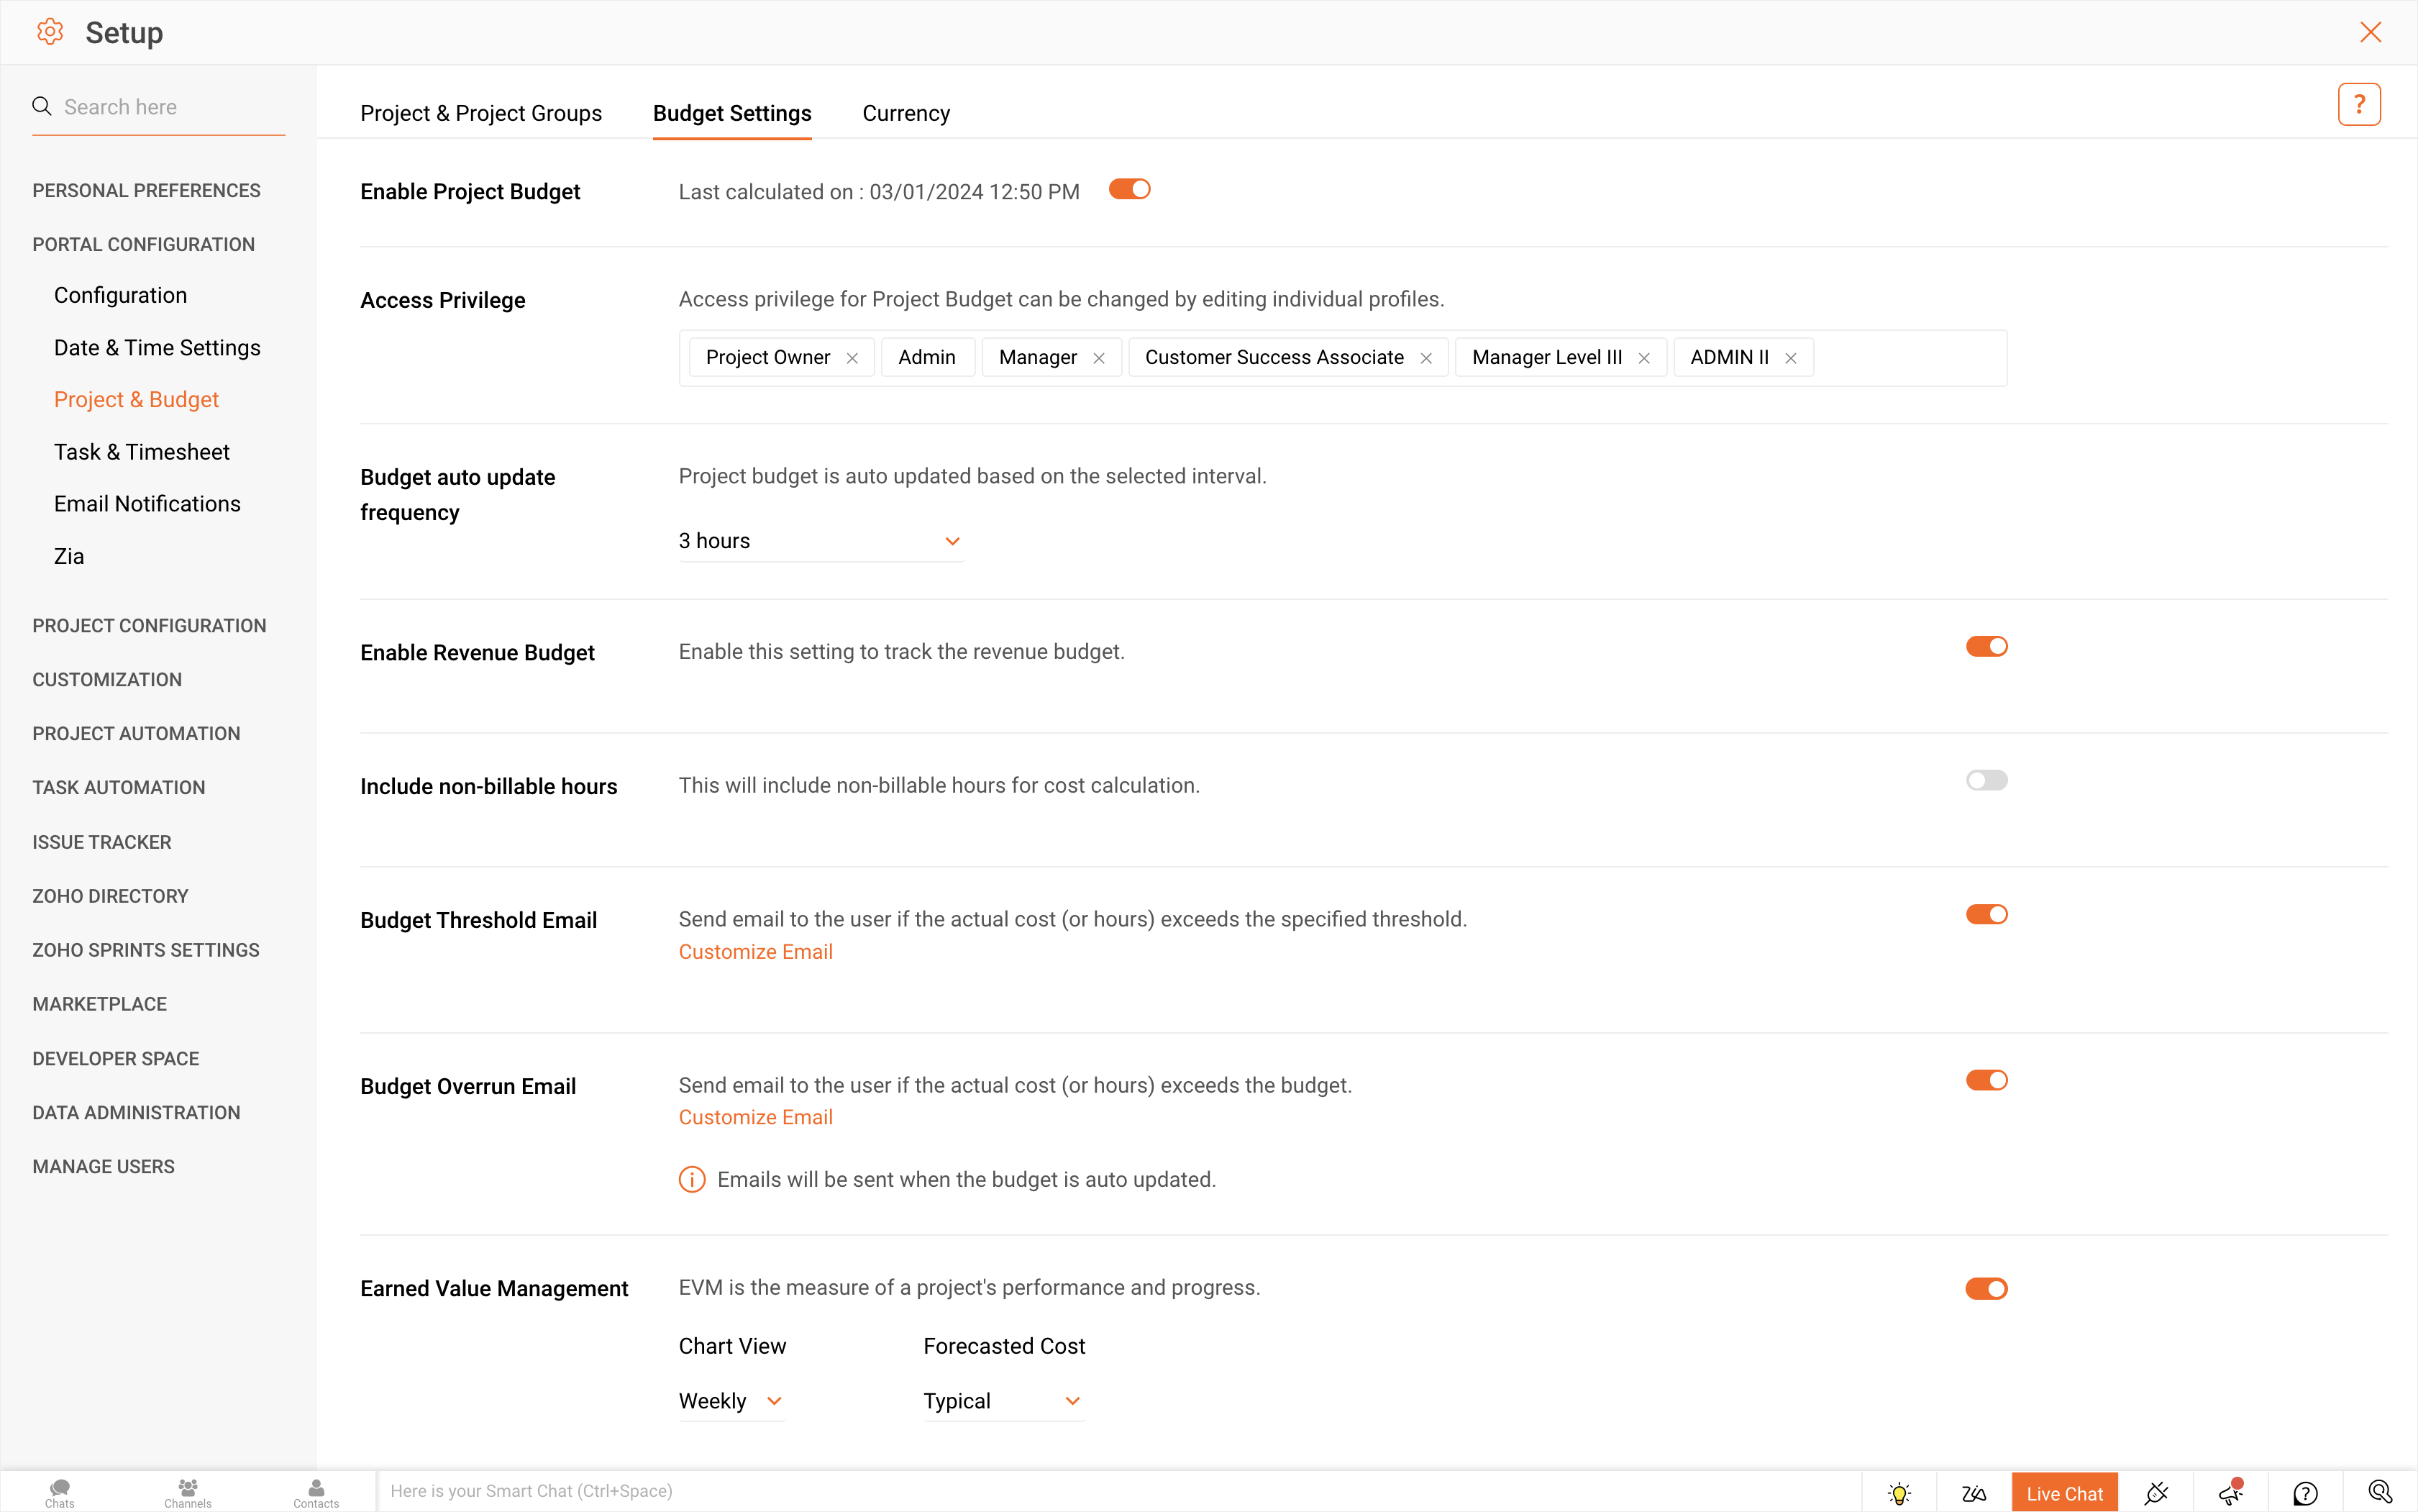2418x1512 pixels.
Task: Open the 3 hours frequency dropdown
Action: pyautogui.click(x=820, y=541)
